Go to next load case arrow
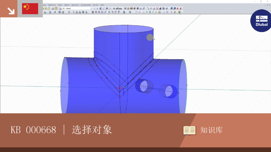271x152 pixels. coord(97,8)
